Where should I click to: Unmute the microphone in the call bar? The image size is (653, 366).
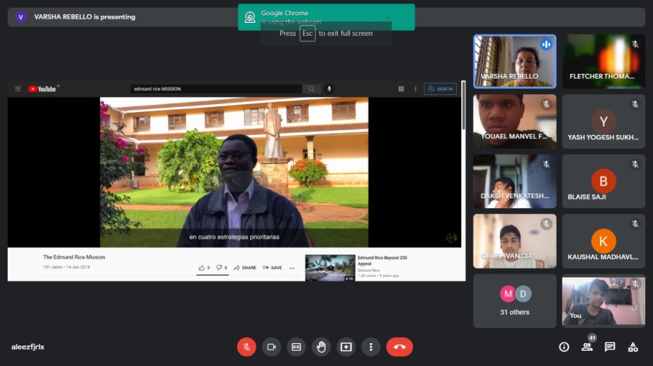point(247,347)
